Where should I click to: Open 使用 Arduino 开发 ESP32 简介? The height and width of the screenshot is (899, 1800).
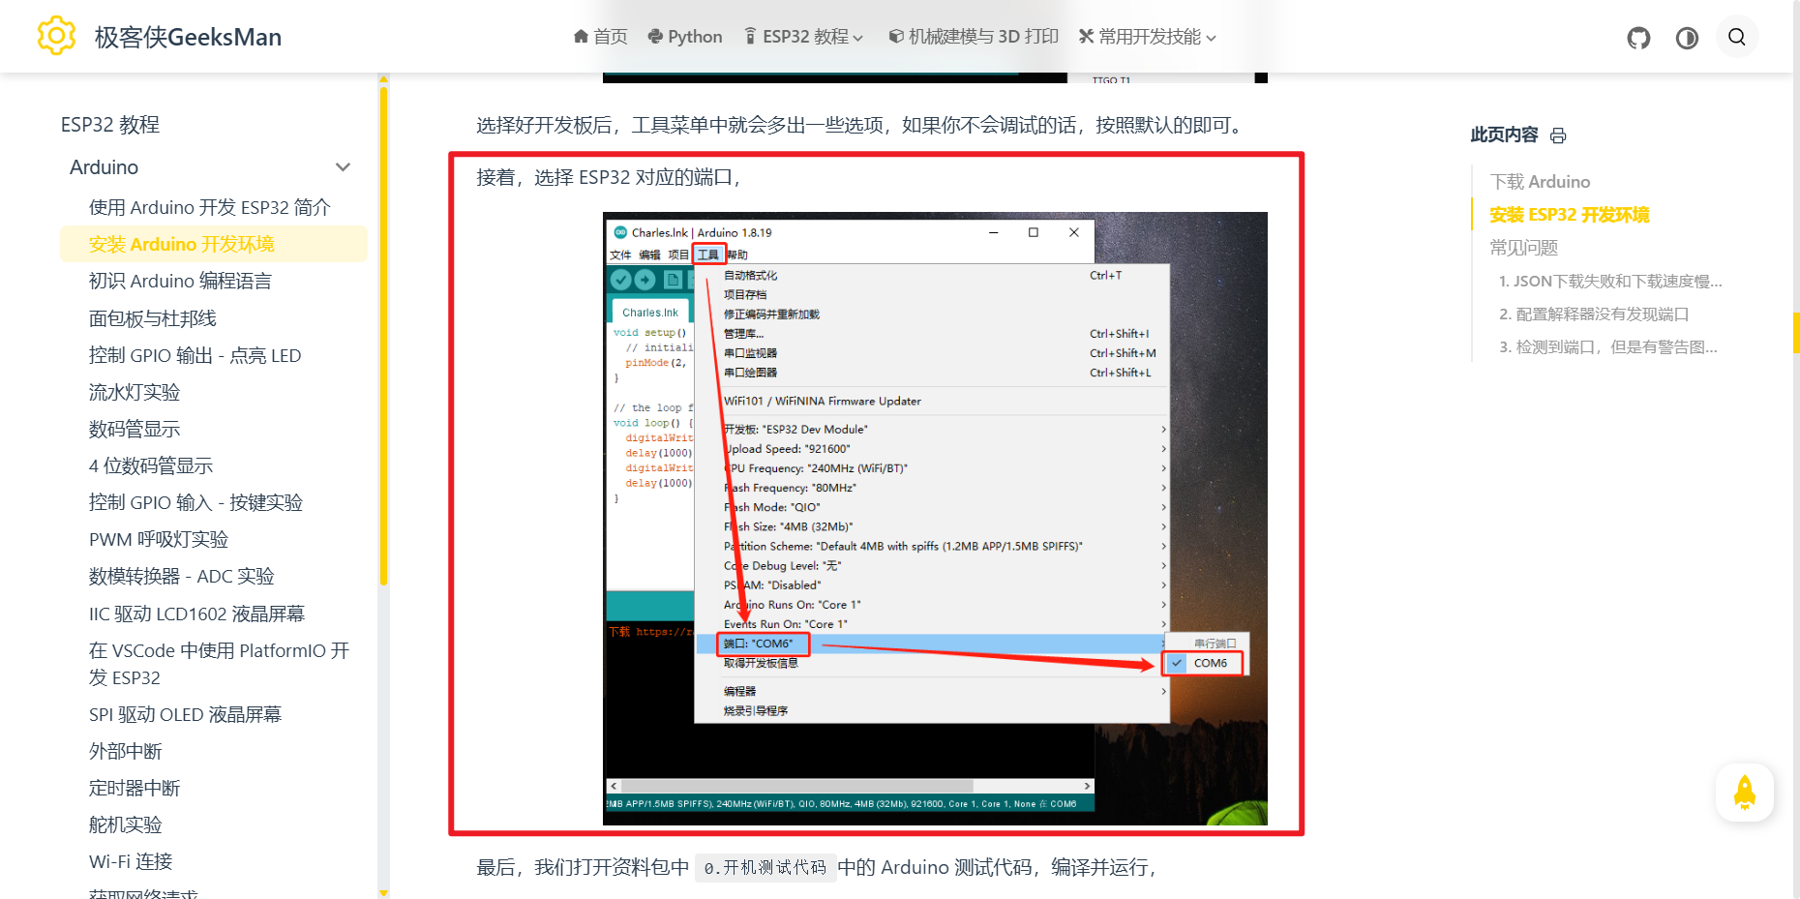click(209, 207)
